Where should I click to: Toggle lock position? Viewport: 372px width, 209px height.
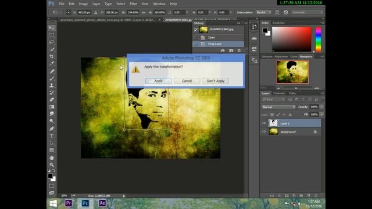(x=284, y=115)
